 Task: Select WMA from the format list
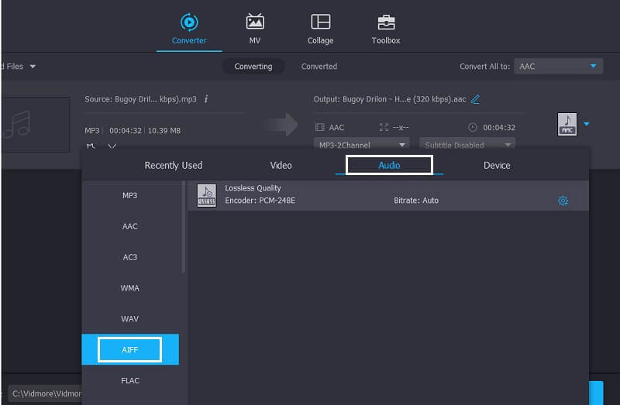(130, 288)
